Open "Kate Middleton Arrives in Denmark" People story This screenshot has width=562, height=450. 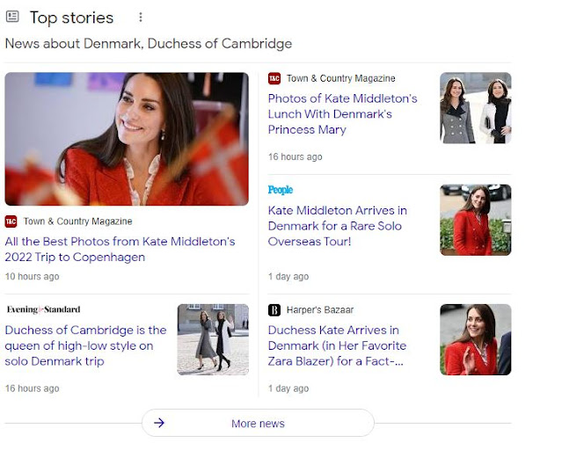point(337,226)
